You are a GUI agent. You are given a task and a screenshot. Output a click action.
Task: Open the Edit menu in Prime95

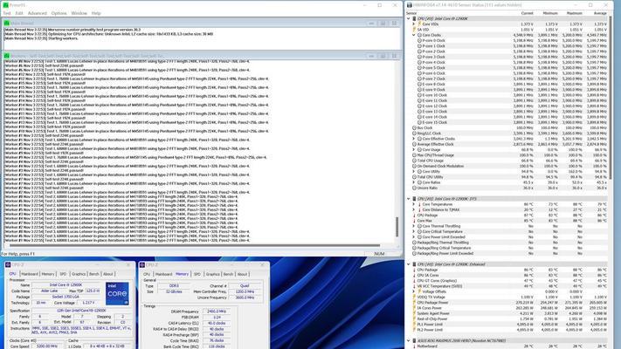(x=19, y=13)
